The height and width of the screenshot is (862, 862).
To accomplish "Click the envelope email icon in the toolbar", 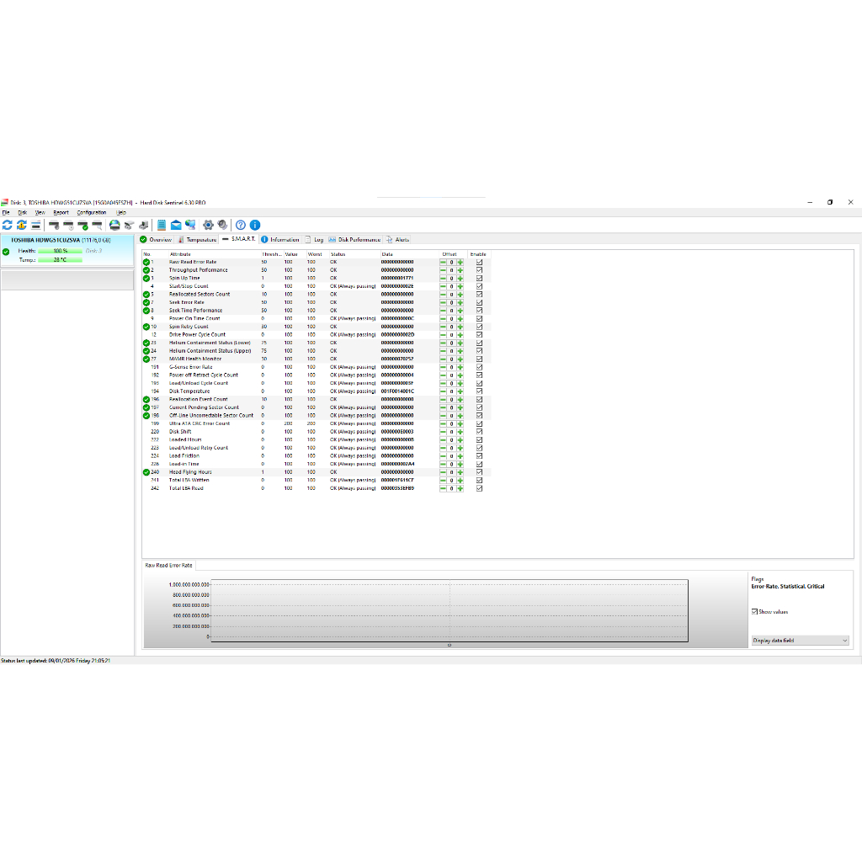I will [x=176, y=225].
